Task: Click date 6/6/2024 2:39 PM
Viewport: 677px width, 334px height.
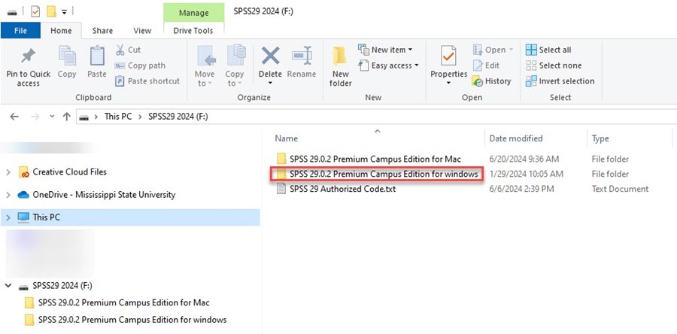Action: [521, 189]
